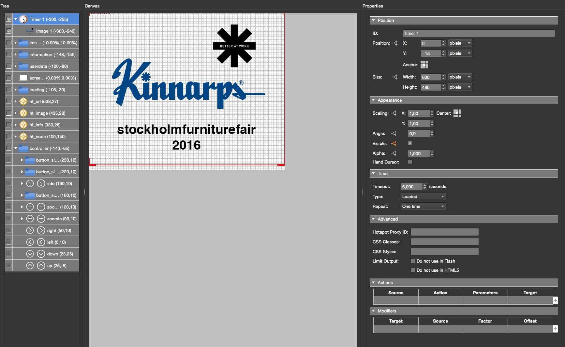The height and width of the screenshot is (347, 565).
Task: Click the ht_info hotspot template icon
Action: 23,125
